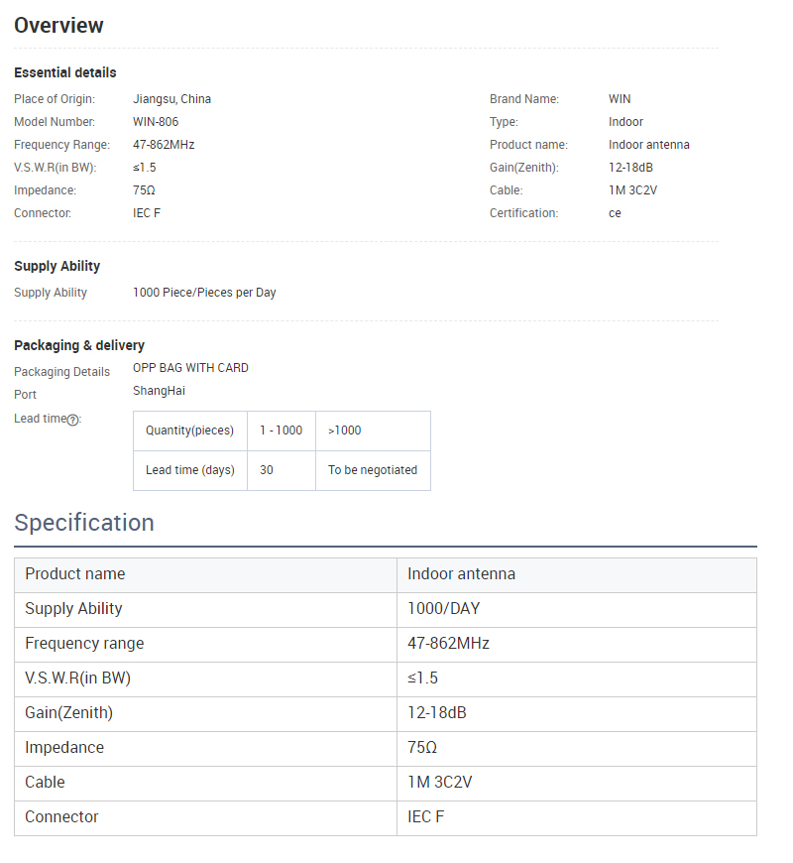Click the Indoor antenna cell in specification table
Viewport: 793px width, 863px height.
[x=577, y=575]
